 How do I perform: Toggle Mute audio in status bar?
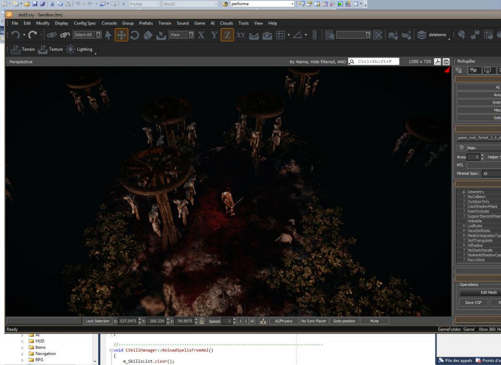pos(375,321)
